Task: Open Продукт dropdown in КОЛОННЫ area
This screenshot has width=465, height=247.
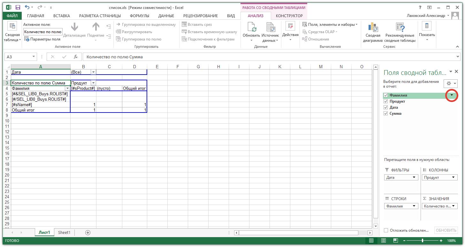Action: 454,178
